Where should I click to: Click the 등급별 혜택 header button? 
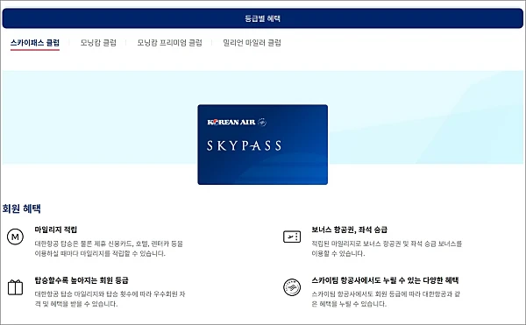click(x=263, y=18)
